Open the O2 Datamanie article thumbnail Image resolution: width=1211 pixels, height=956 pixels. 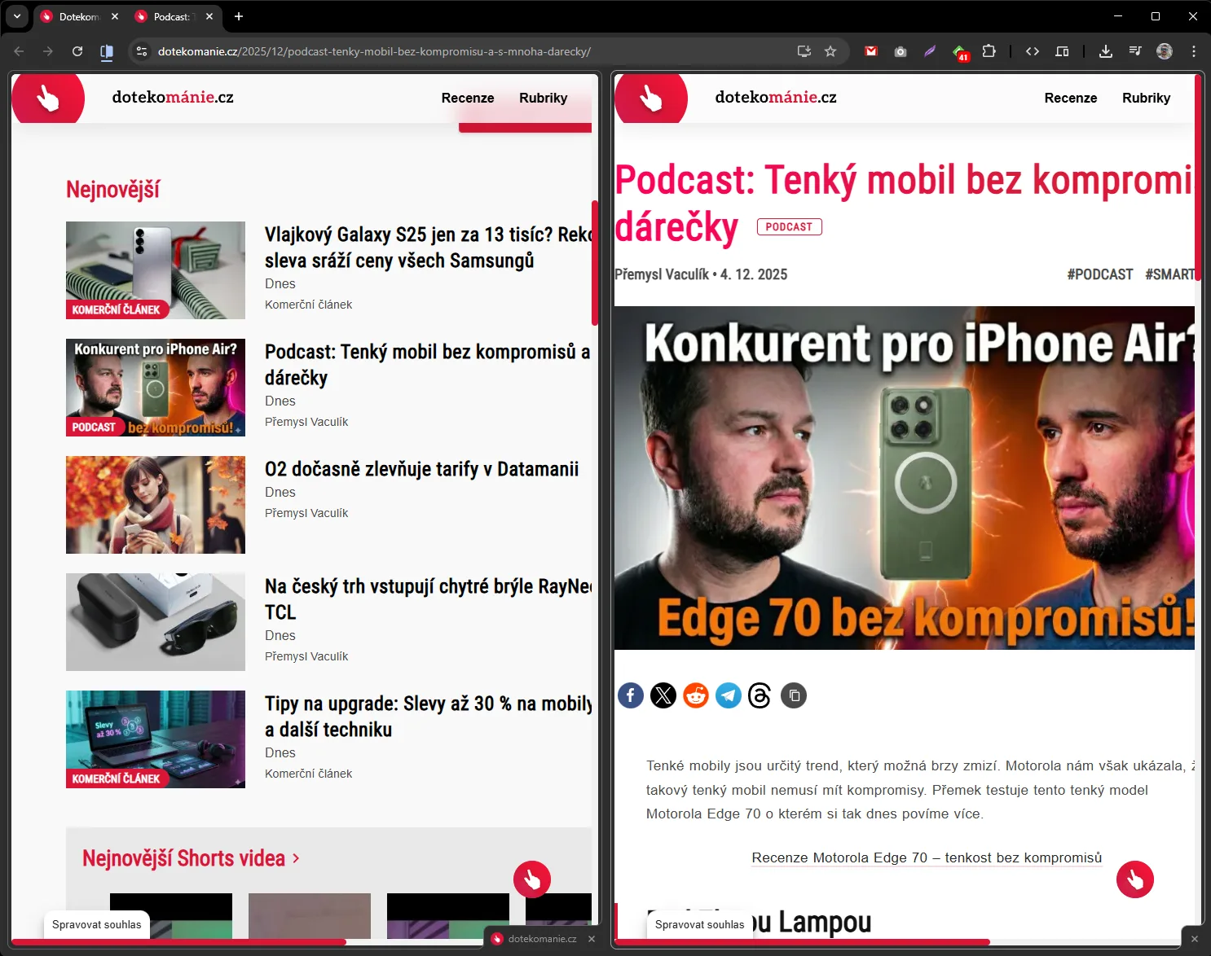pos(156,505)
